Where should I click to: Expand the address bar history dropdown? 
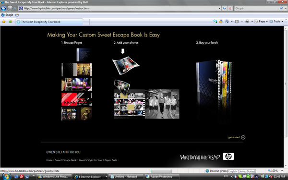click(219, 8)
